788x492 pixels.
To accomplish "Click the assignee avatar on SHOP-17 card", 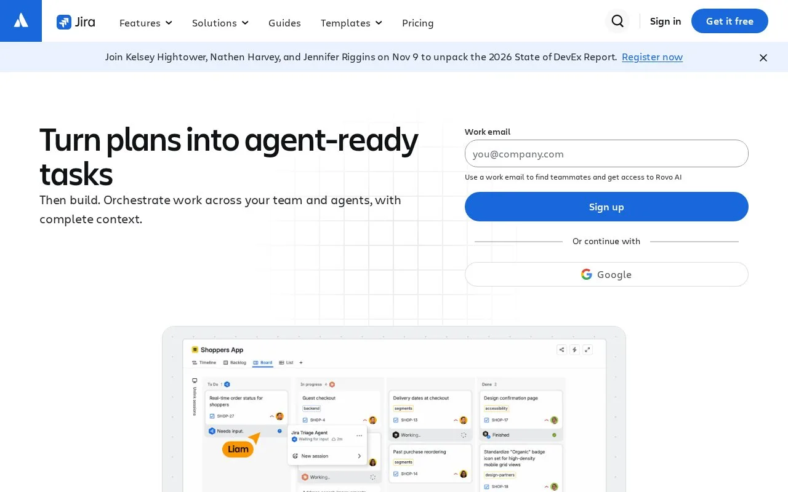I will tap(554, 420).
